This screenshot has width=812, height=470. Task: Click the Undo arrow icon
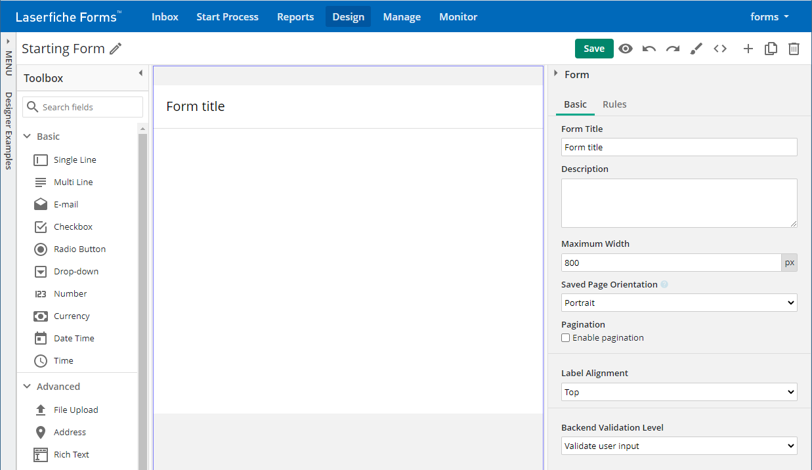649,49
